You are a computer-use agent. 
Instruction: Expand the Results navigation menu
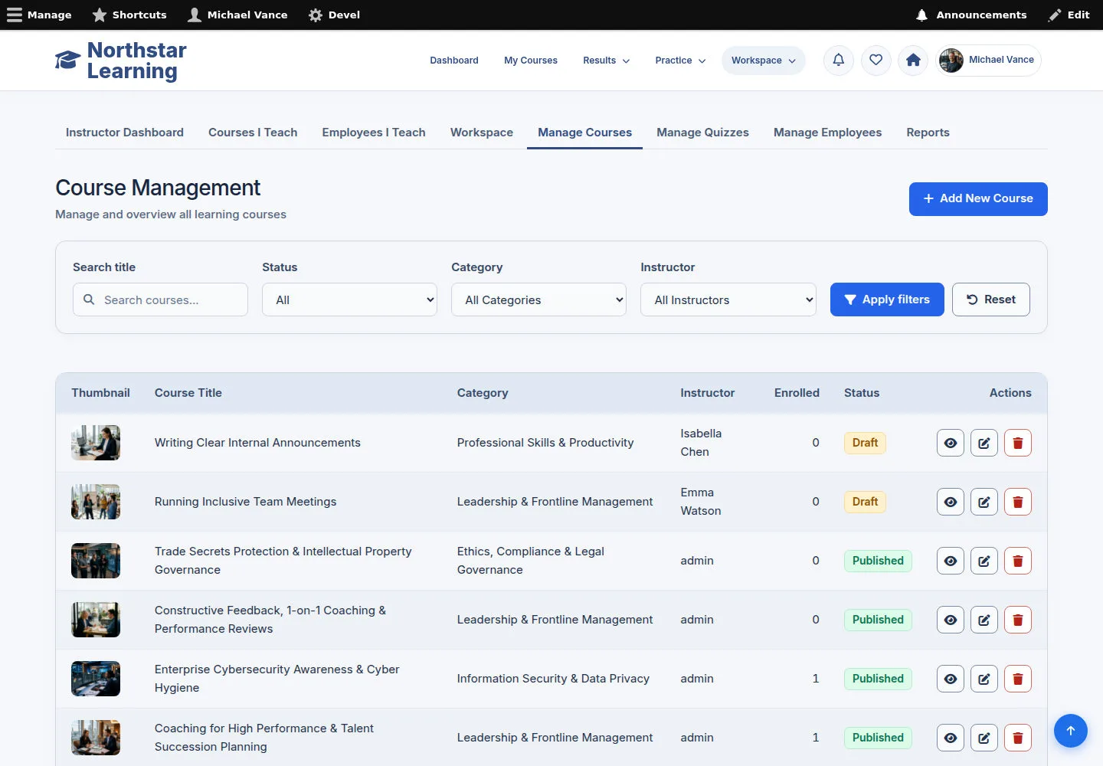point(606,61)
